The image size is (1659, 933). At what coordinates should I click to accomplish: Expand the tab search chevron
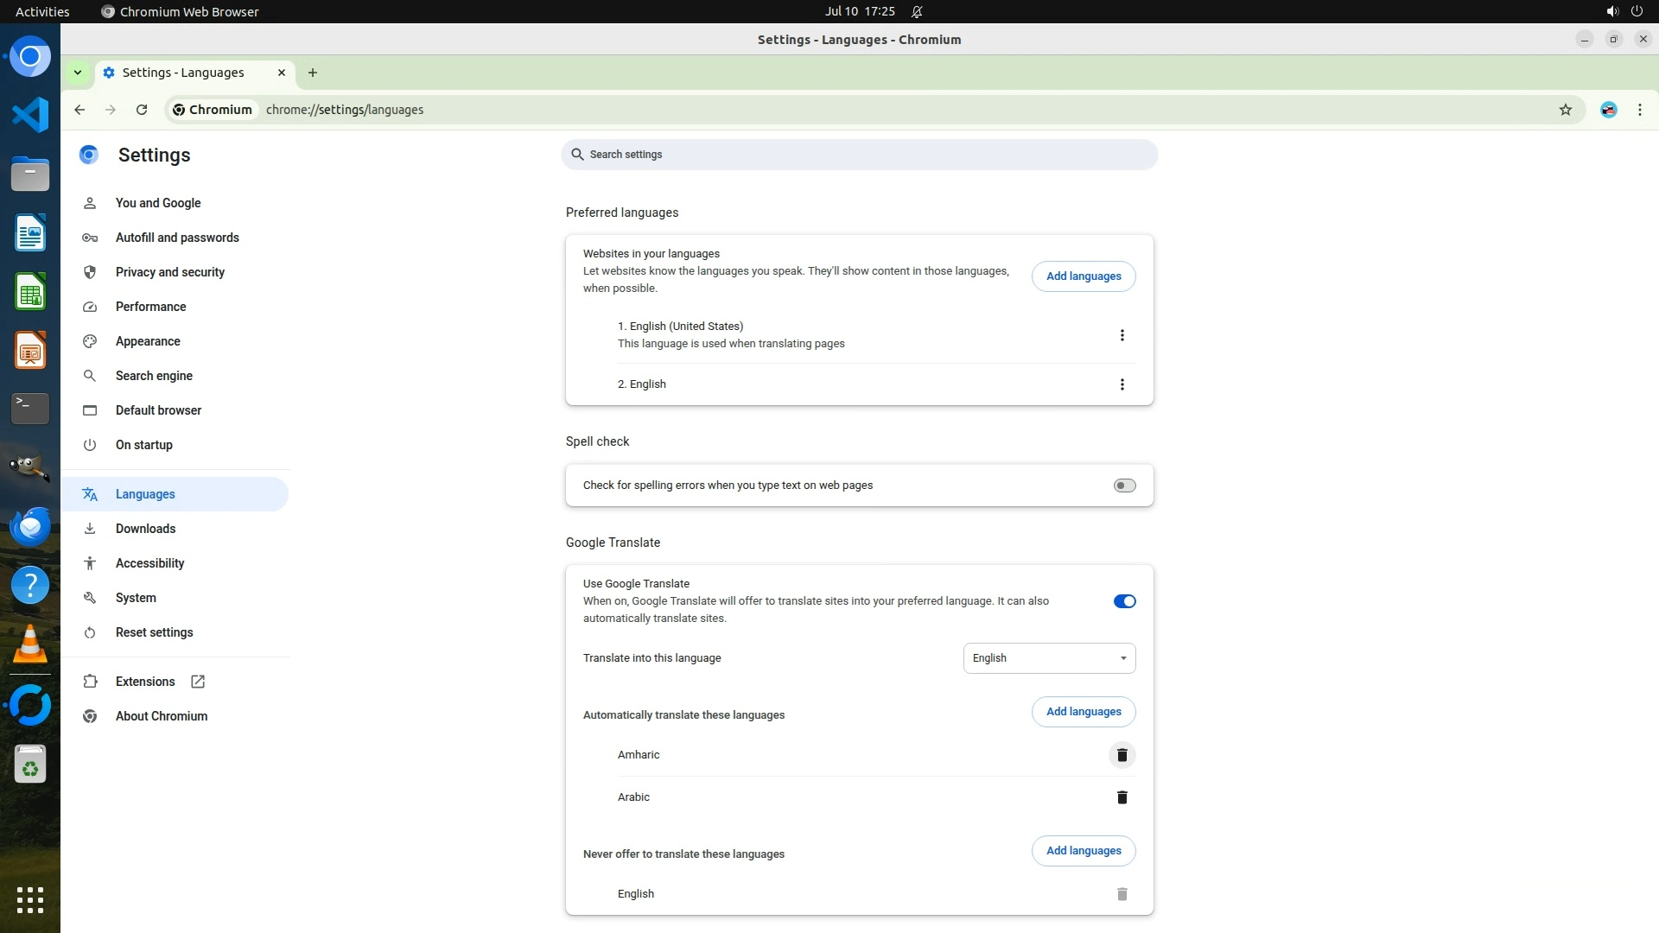coord(78,73)
